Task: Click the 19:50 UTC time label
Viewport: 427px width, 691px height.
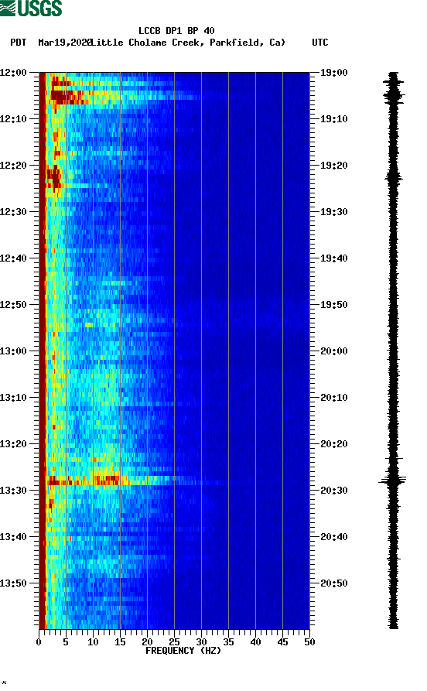Action: tap(333, 305)
